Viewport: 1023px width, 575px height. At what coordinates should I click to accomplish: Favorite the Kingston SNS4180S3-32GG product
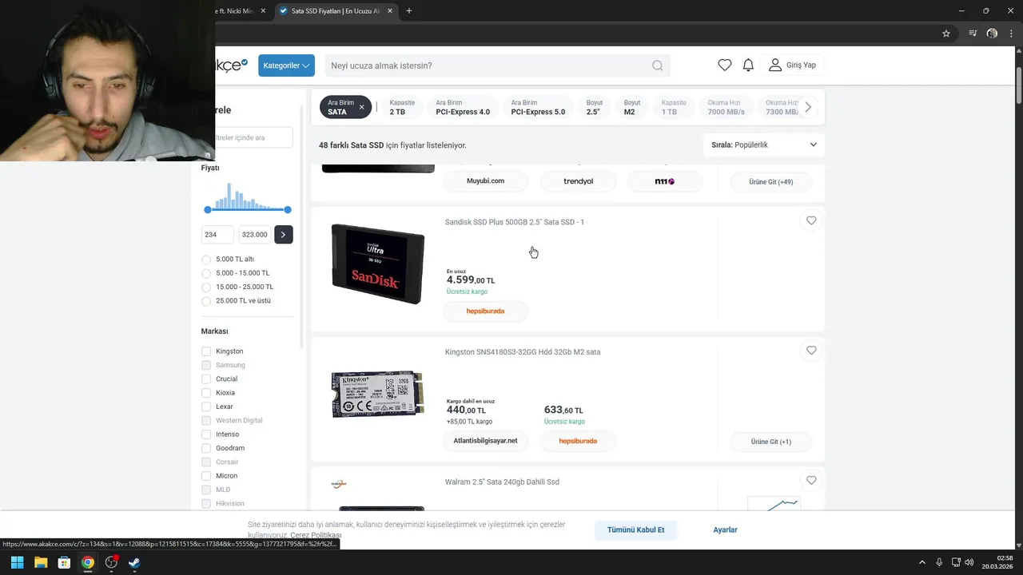point(811,351)
